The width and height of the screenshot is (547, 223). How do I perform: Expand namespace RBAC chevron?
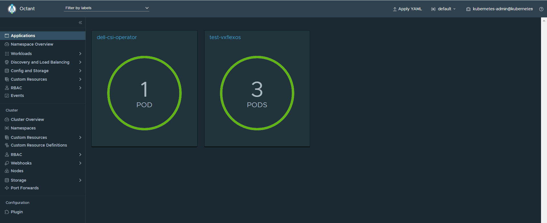coord(80,88)
